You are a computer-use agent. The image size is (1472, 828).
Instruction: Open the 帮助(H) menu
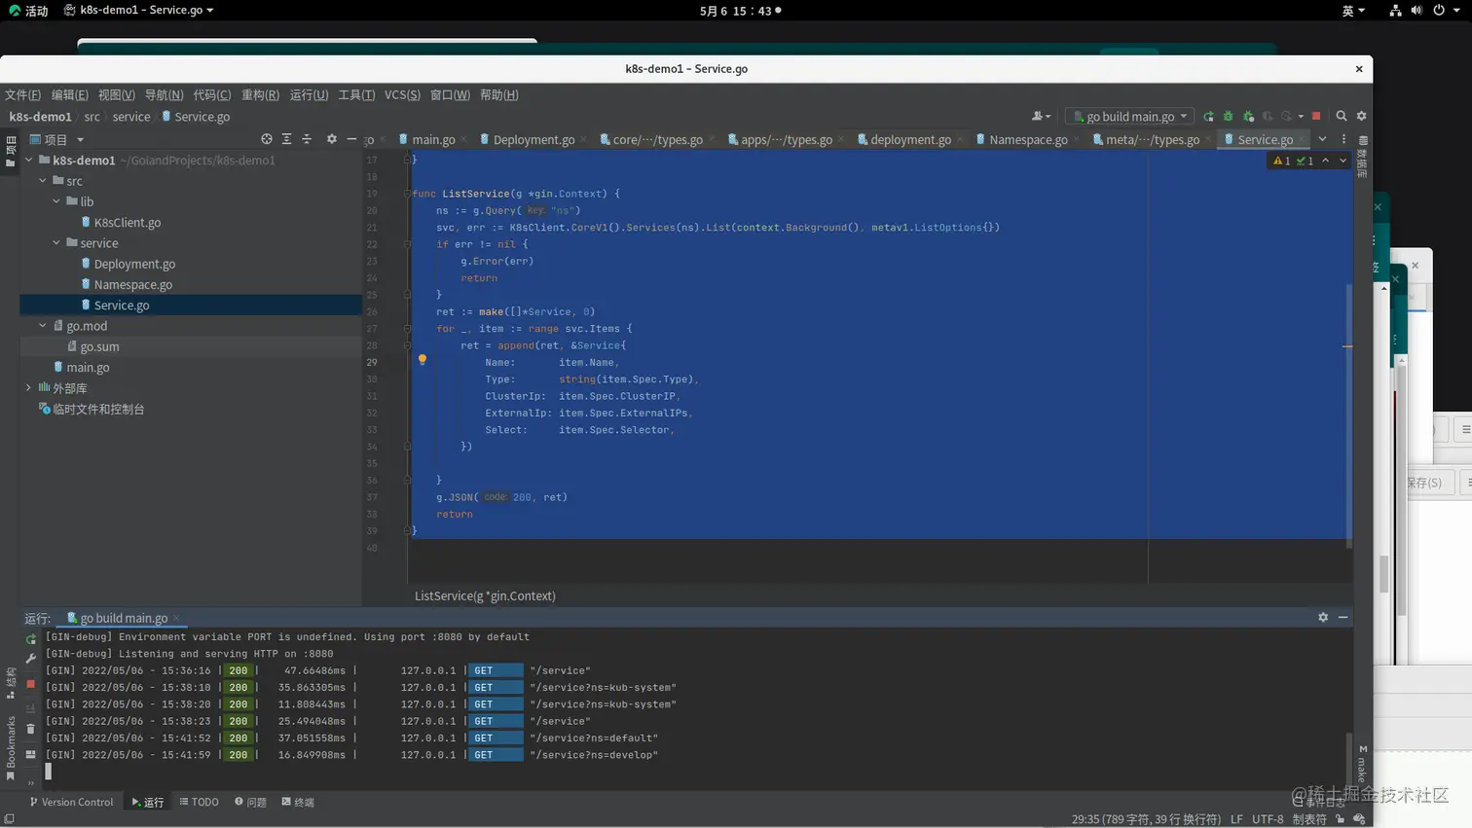coord(498,94)
